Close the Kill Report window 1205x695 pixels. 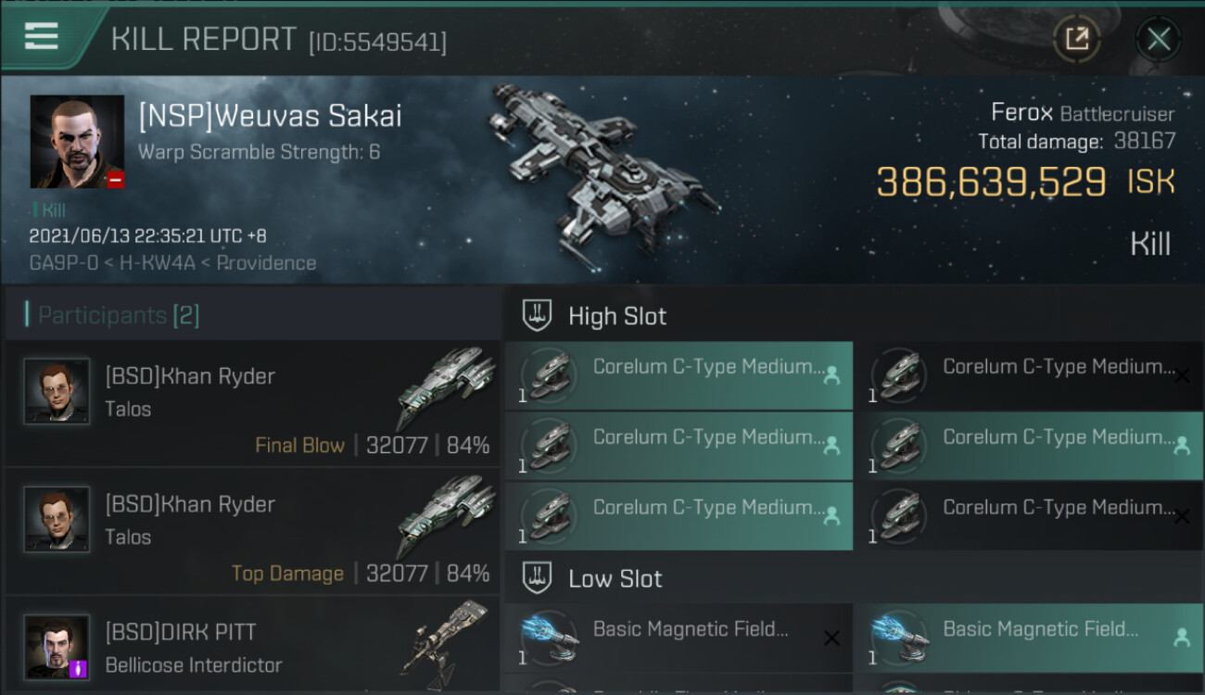(x=1158, y=39)
